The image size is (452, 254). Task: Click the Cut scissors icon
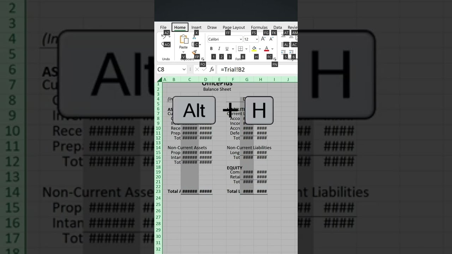[x=194, y=37]
